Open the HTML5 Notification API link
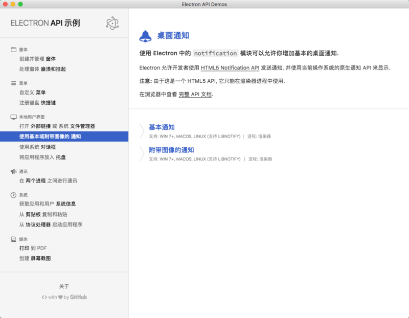 pyautogui.click(x=230, y=68)
